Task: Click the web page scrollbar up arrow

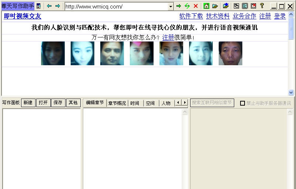Action: pyautogui.click(x=291, y=14)
